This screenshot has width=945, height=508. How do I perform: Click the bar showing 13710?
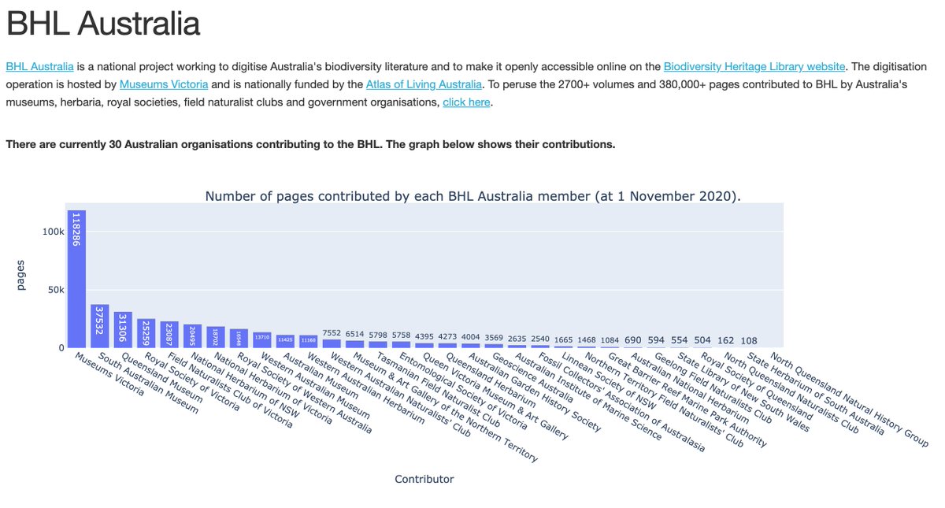[262, 339]
